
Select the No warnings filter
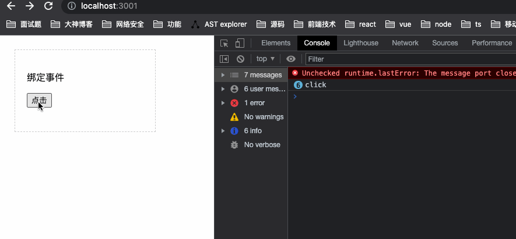[263, 117]
